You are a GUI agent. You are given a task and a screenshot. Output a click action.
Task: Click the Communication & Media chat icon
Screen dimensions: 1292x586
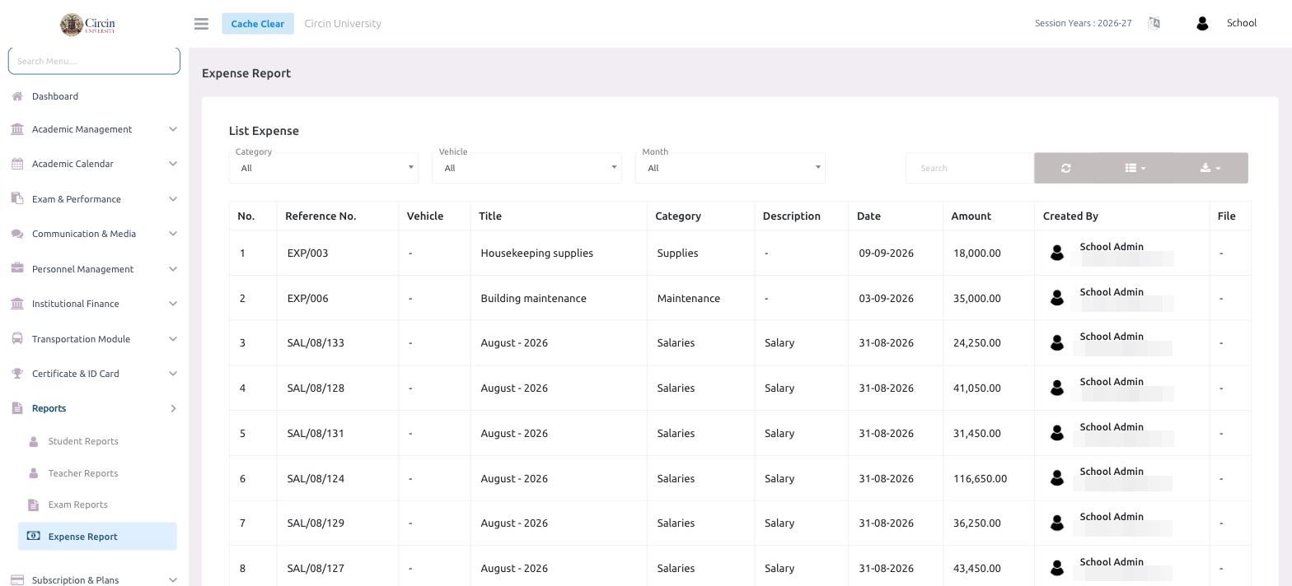click(x=17, y=234)
